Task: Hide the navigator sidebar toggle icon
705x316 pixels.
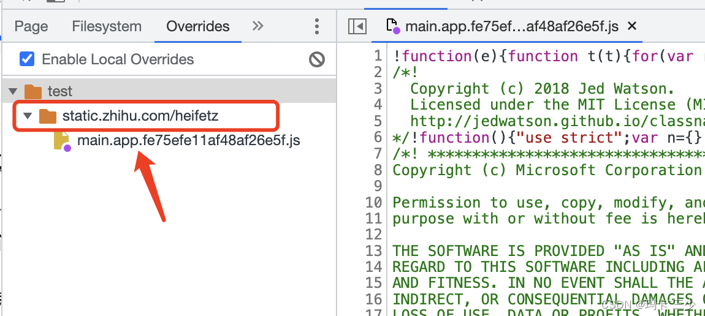Action: coord(357,26)
